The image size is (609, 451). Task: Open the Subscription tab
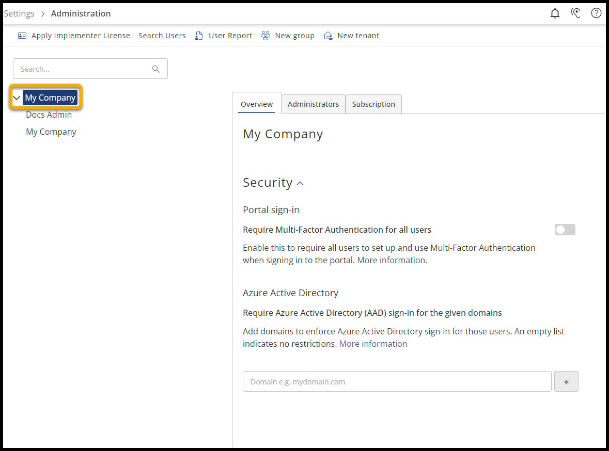click(373, 104)
